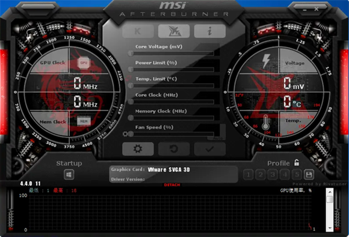Click the Voltage gauge label
This screenshot has width=349, height=237.
pyautogui.click(x=295, y=63)
